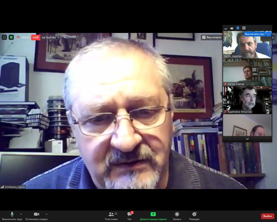Collapse the thumbnail panel with the dash icon
The width and height of the screenshot is (277, 222).
tap(226, 28)
